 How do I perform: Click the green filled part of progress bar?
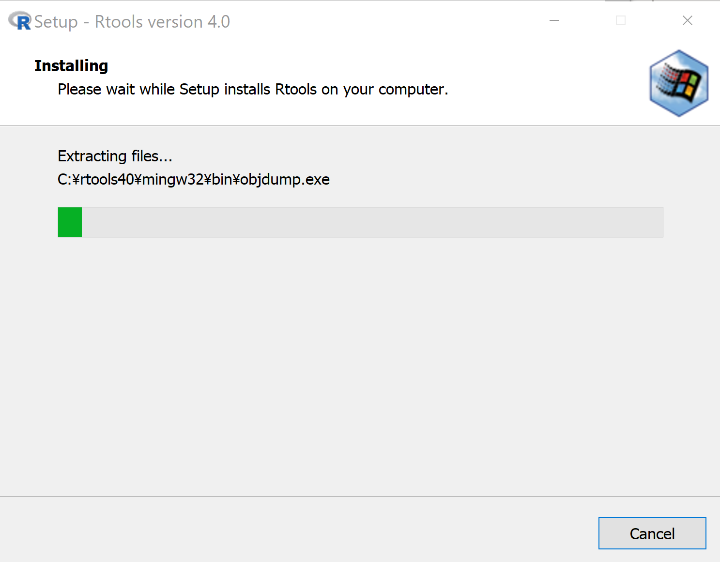click(x=70, y=222)
